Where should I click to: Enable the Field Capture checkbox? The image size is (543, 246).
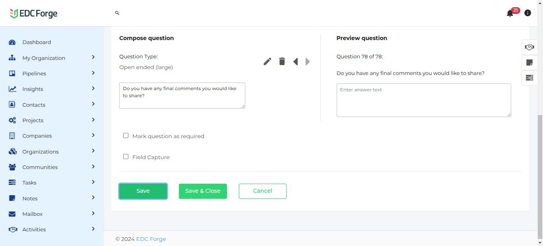[126, 157]
